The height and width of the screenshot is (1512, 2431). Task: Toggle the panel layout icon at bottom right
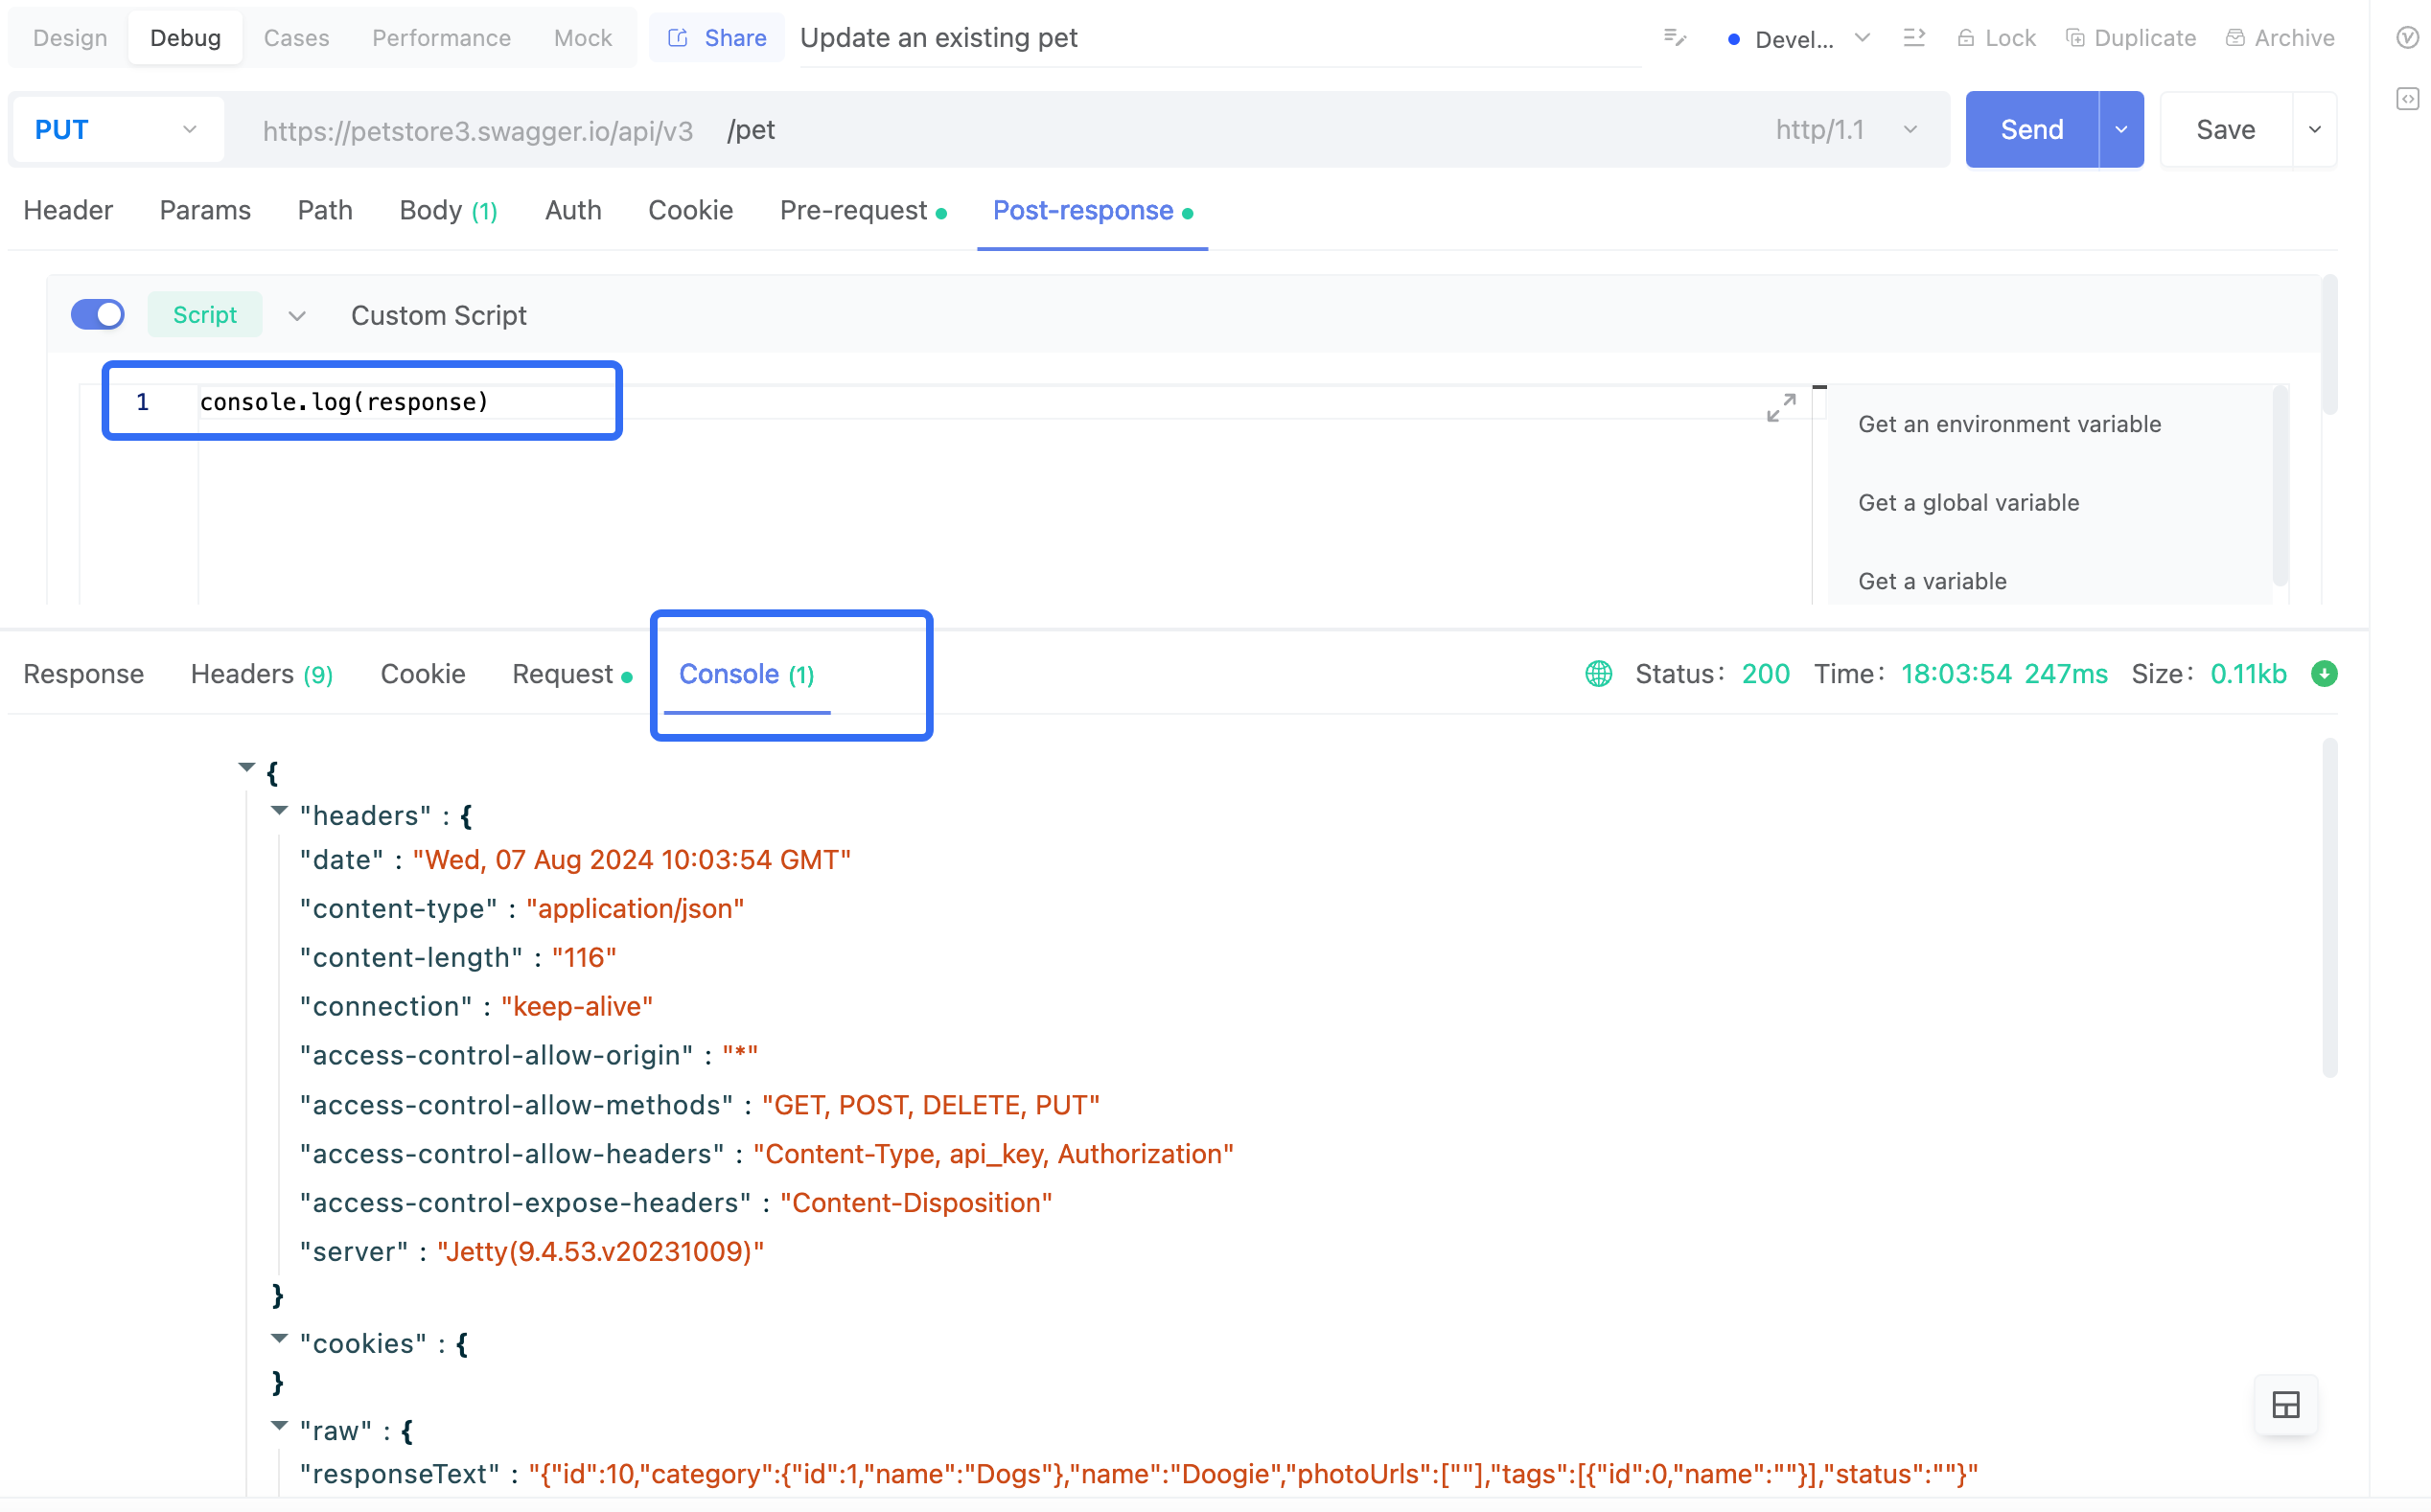click(2286, 1405)
